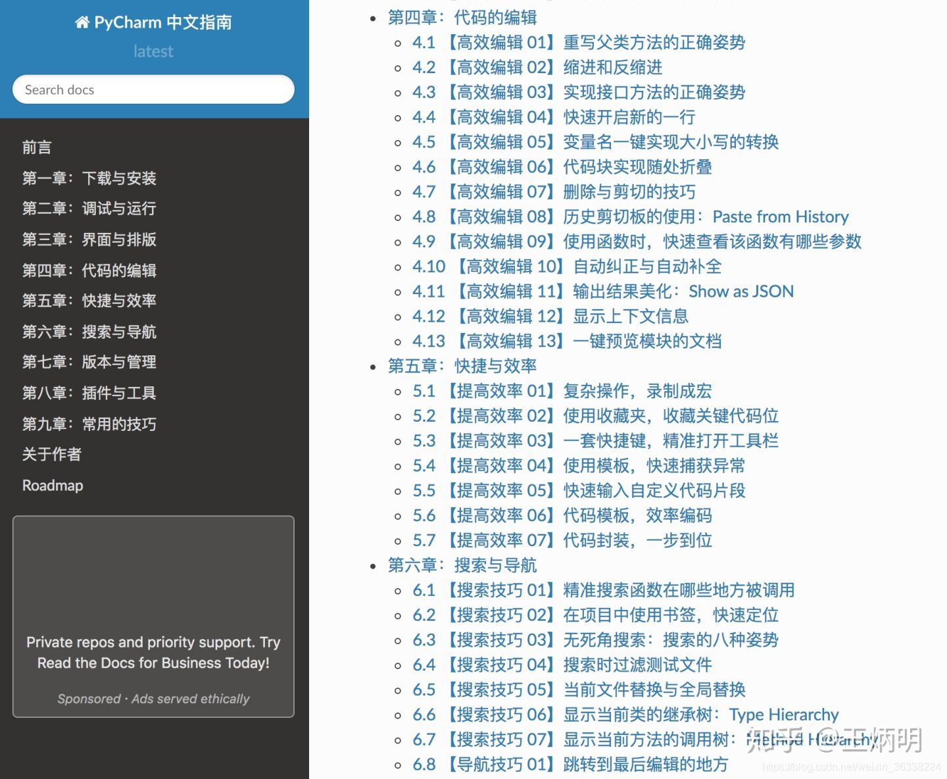Open link 6.2 在项目中使用书签，快速定位
The height and width of the screenshot is (779, 947).
[x=596, y=615]
